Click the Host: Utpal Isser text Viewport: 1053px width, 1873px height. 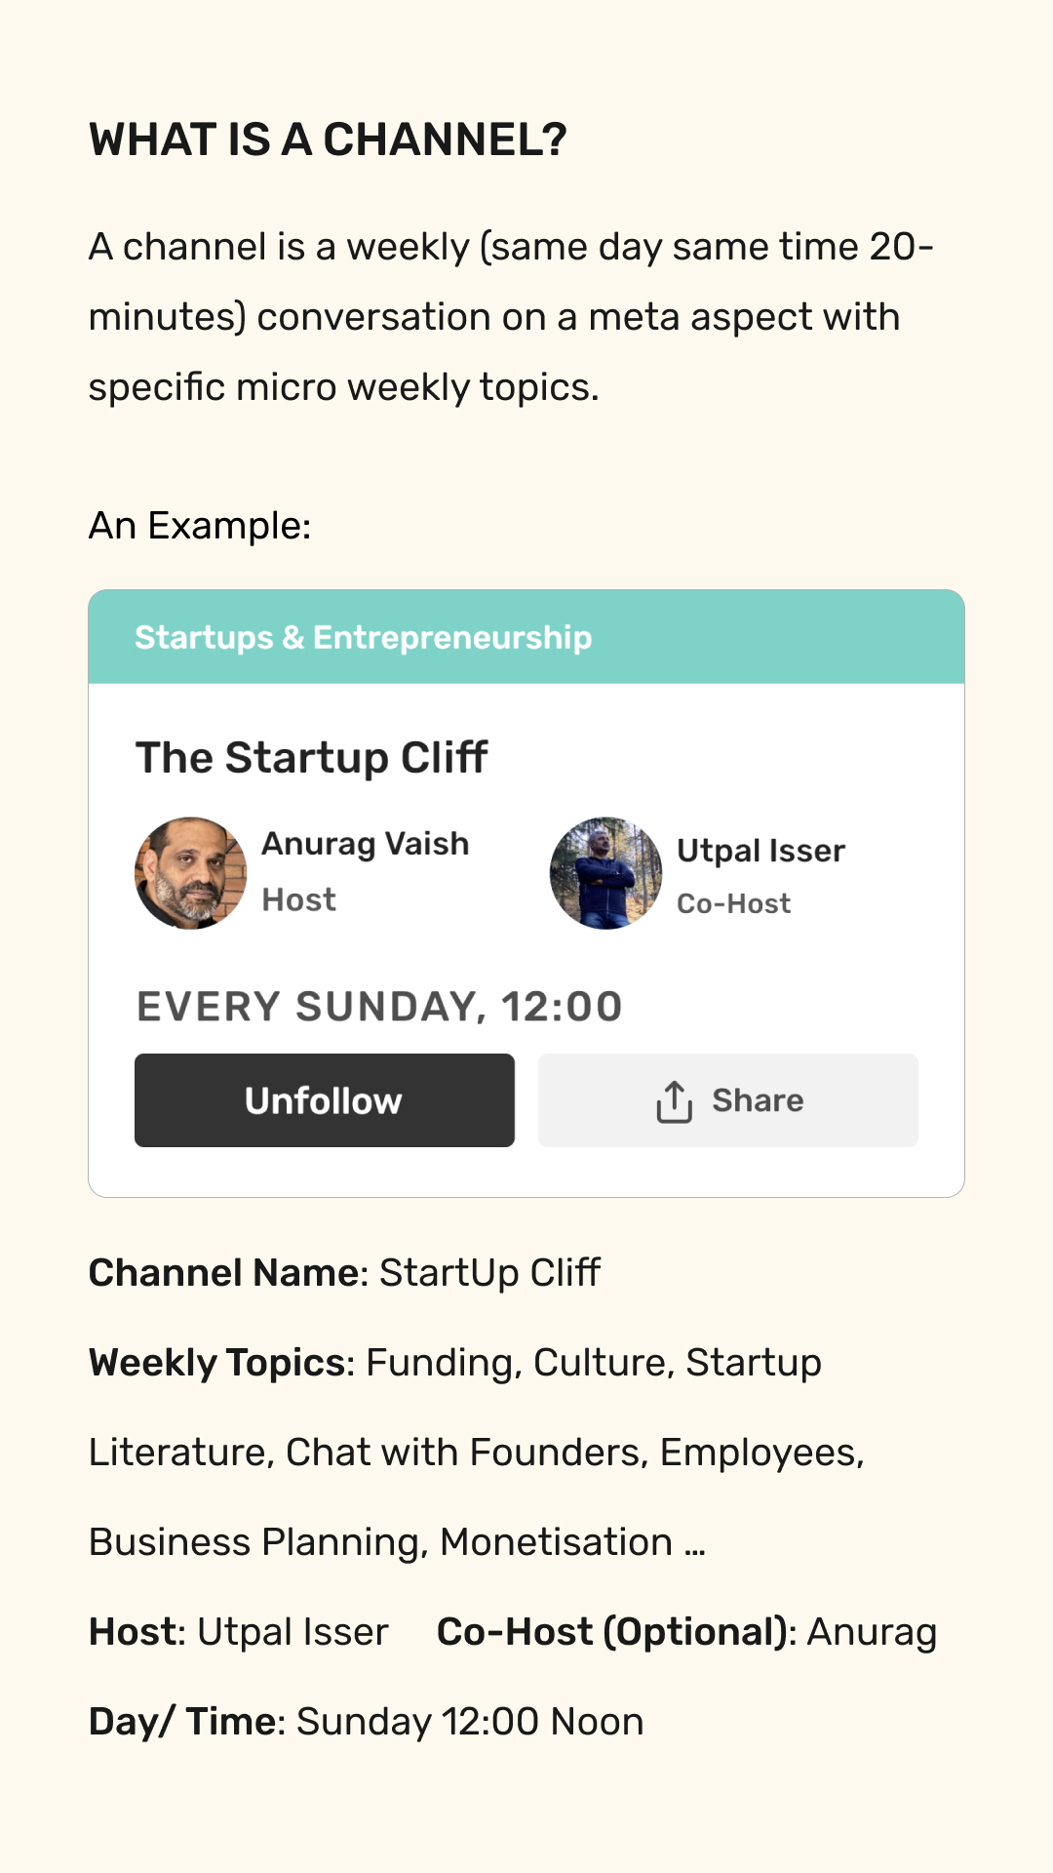[239, 1632]
